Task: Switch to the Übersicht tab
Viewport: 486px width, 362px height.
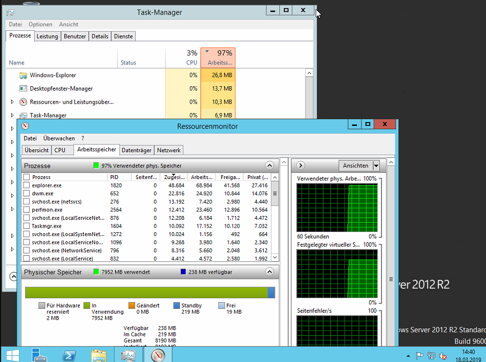Action: tap(36, 151)
